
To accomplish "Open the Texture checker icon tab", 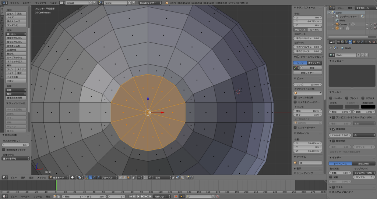I will [x=374, y=42].
